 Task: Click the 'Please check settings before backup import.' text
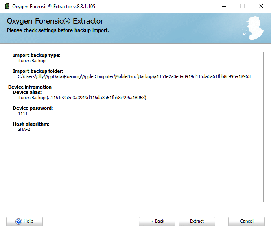[x=58, y=30]
